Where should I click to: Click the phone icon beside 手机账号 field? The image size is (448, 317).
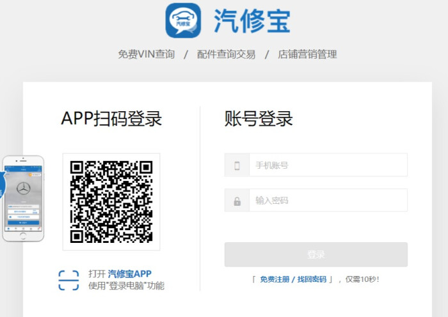[237, 166]
